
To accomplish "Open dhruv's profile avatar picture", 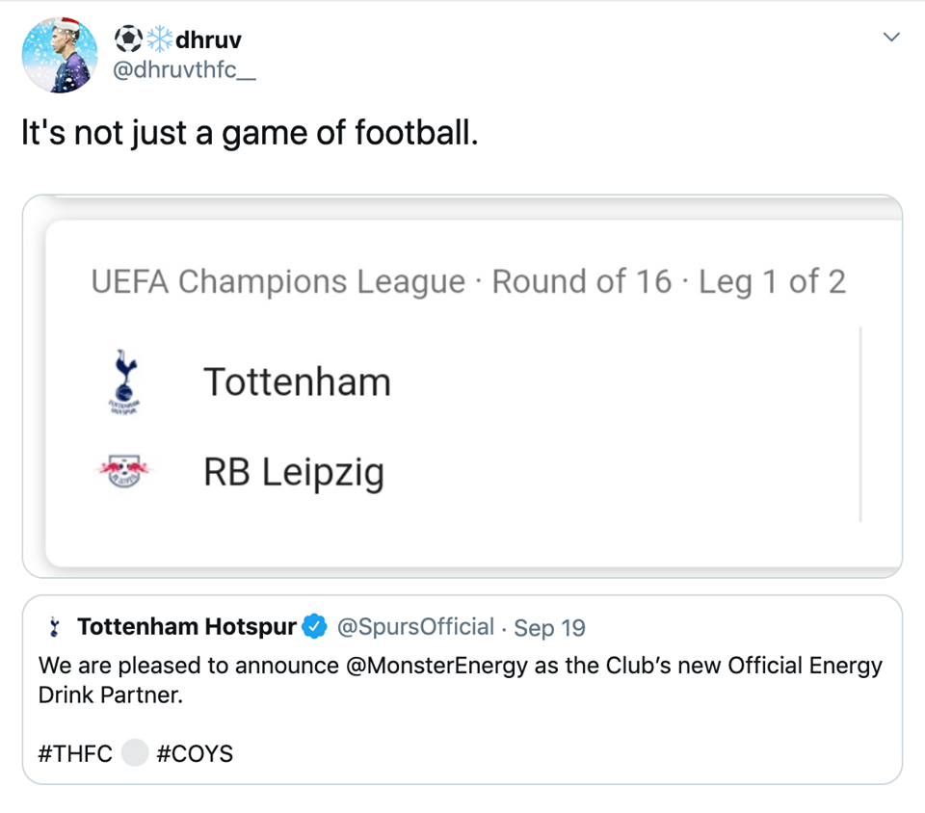I will 60,56.
